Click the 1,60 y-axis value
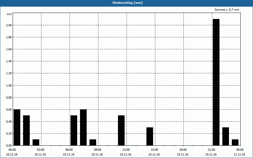 point(9,49)
